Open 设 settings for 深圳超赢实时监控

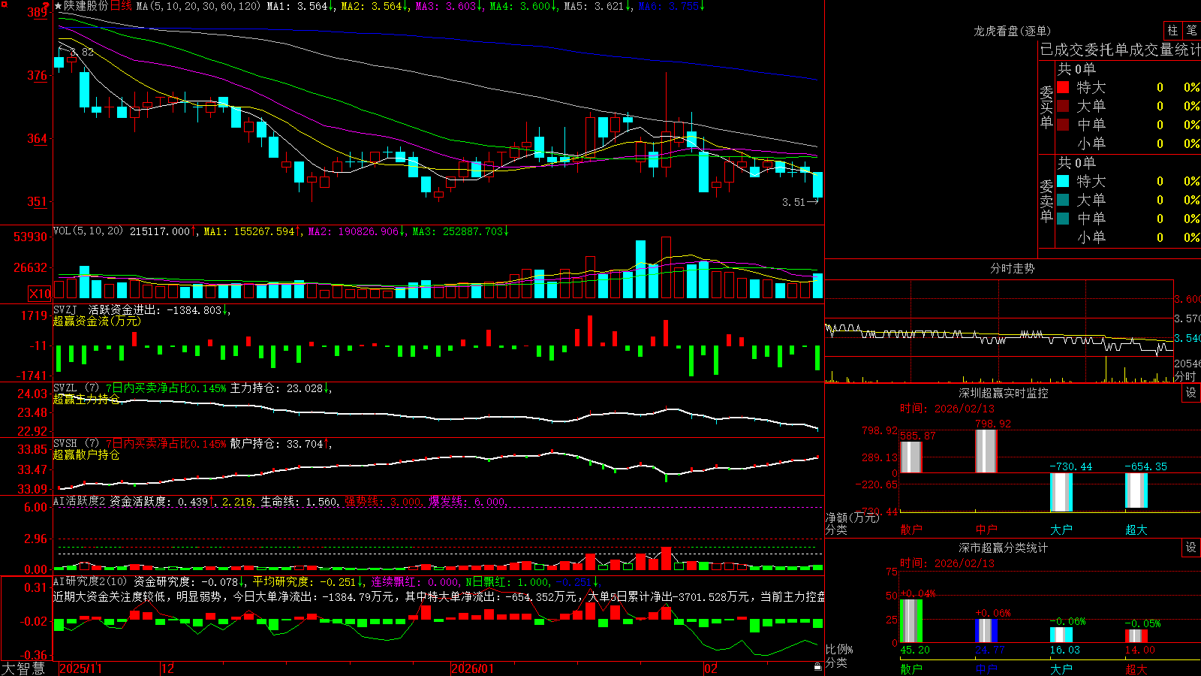tap(1191, 393)
